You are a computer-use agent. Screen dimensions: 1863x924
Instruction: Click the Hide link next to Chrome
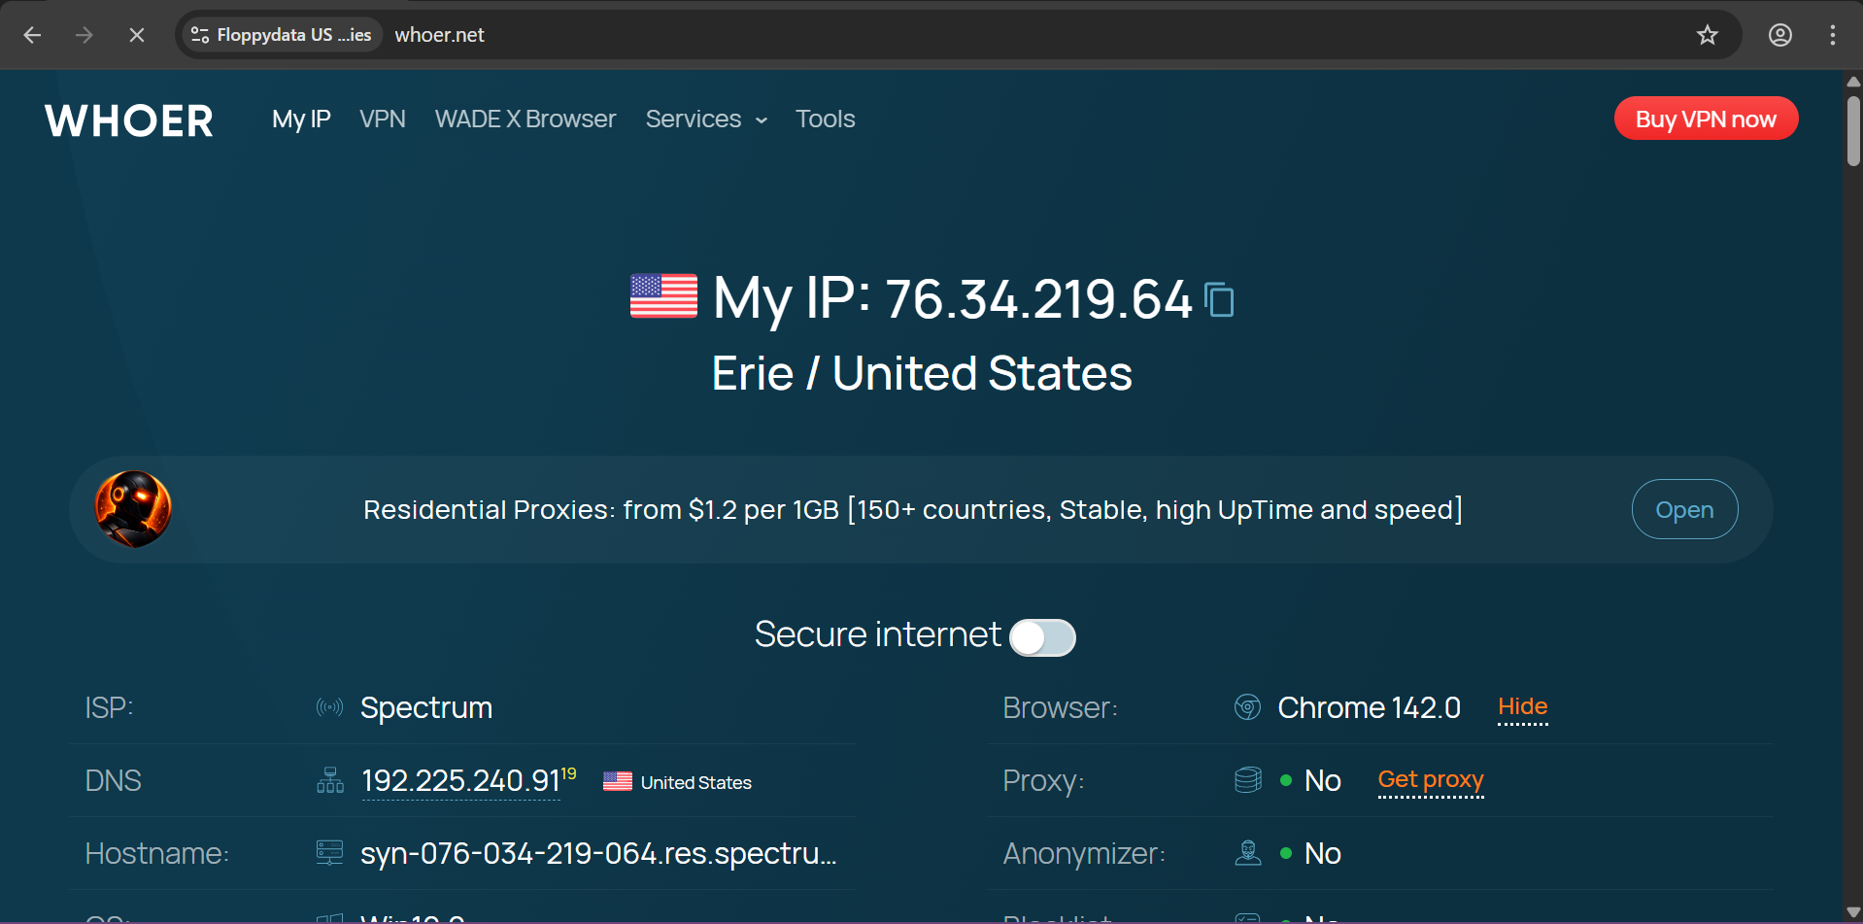[1522, 706]
